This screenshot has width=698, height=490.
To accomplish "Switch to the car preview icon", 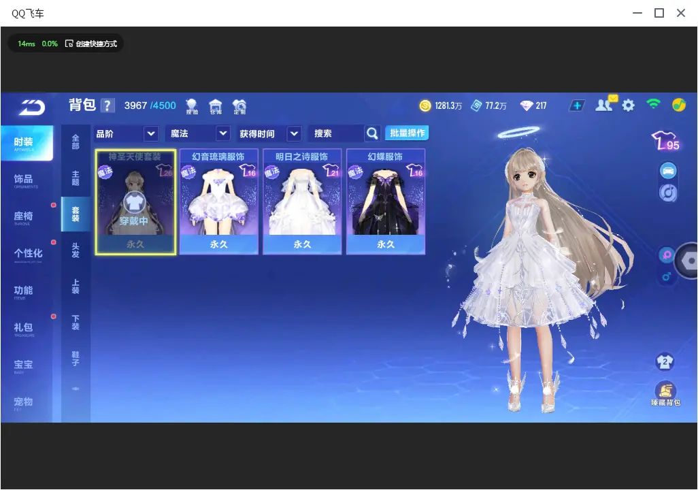I will [x=668, y=171].
